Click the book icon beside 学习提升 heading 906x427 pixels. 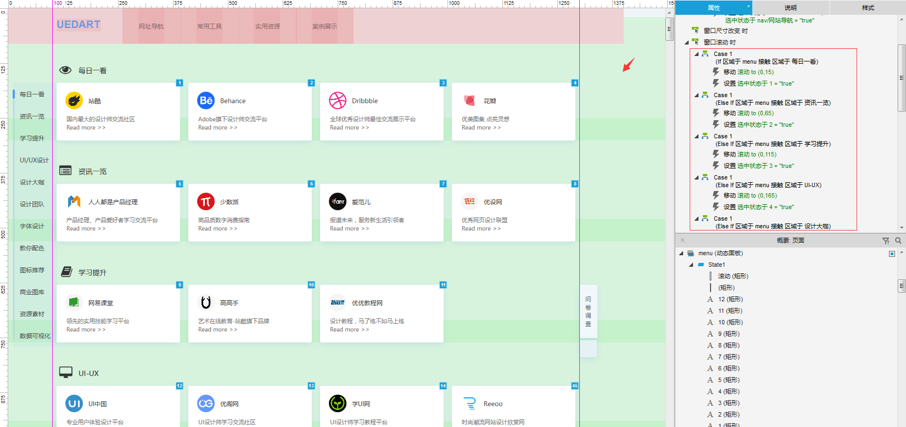point(66,272)
